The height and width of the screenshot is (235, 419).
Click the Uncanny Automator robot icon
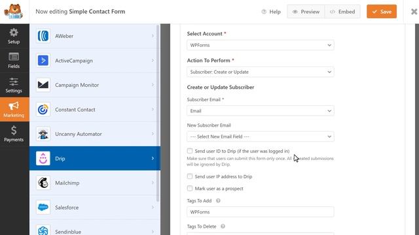click(43, 134)
